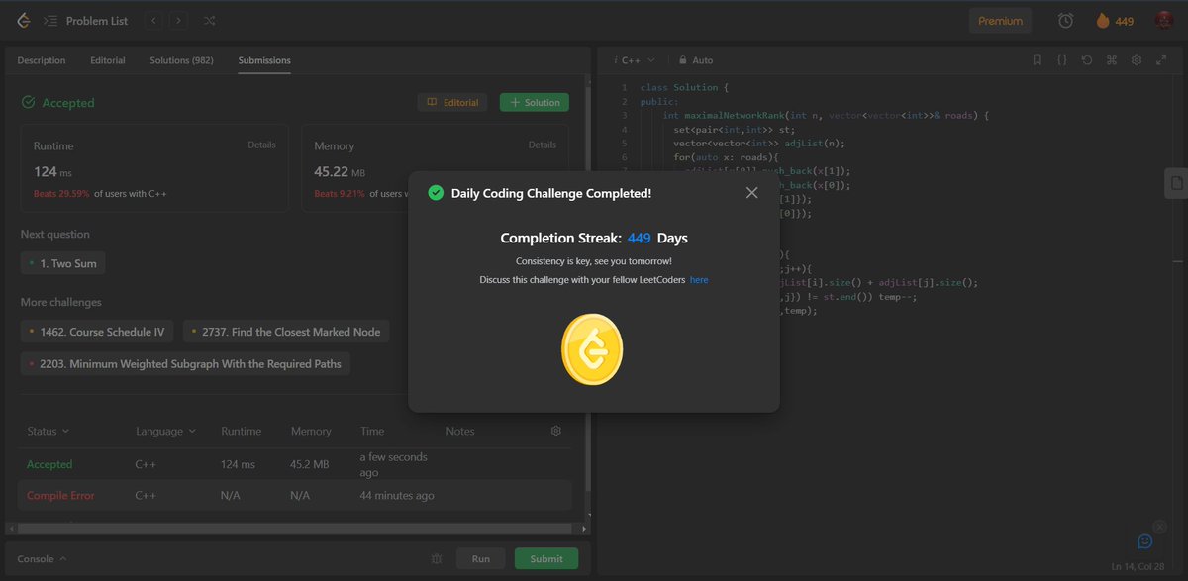Expand code editor to full screen
This screenshot has height=581, width=1188.
(1161, 59)
